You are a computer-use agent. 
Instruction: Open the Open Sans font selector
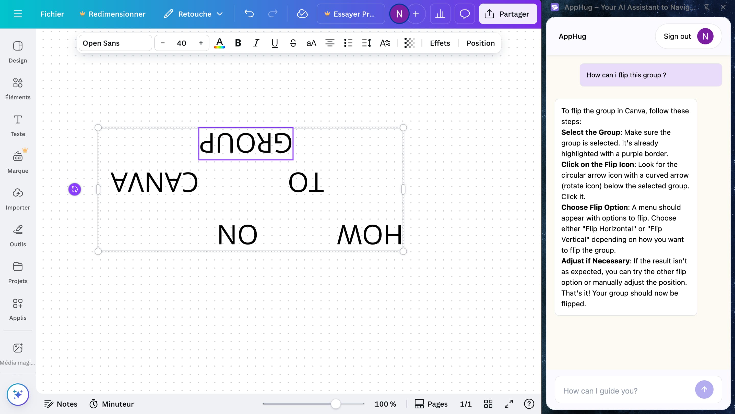[115, 43]
